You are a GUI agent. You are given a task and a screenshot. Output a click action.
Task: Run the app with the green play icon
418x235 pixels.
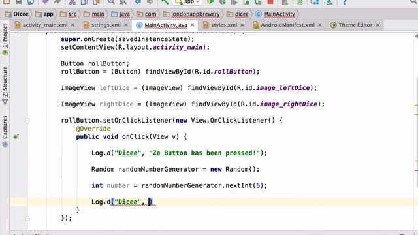[x=210, y=2]
